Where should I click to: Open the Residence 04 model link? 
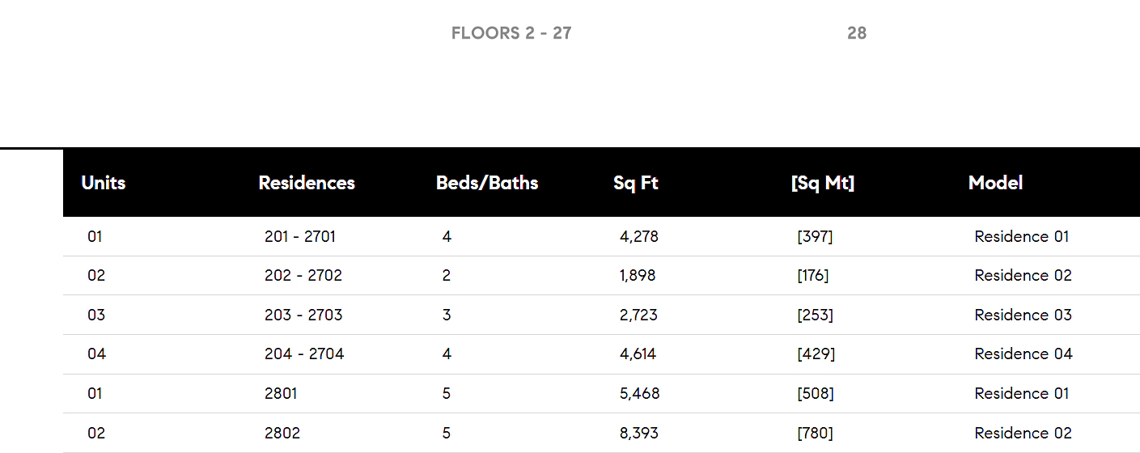click(1023, 354)
